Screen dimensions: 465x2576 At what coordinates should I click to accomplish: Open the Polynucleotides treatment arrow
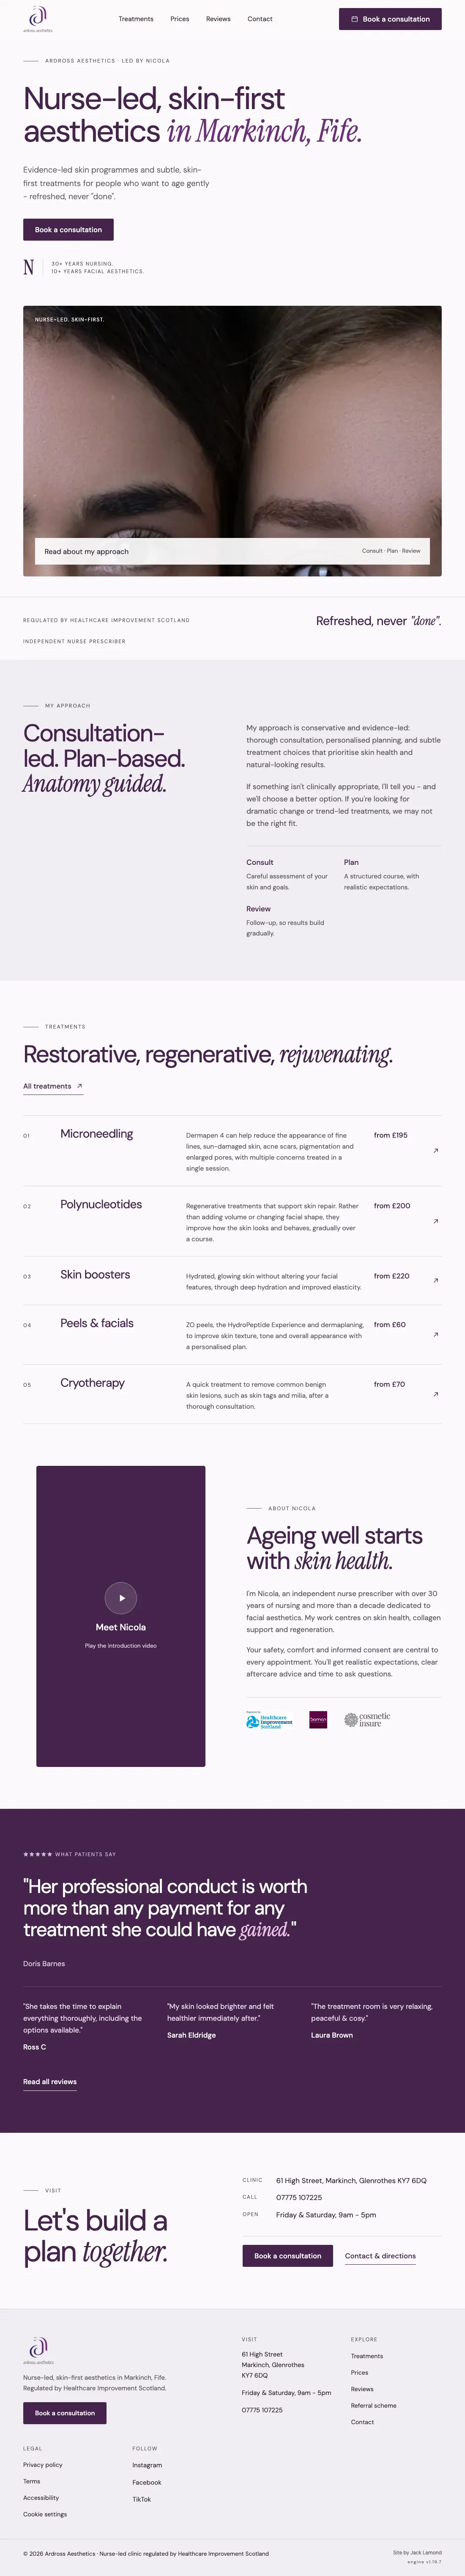click(x=435, y=1221)
